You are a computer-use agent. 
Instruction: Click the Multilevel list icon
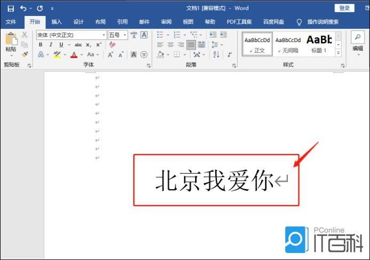click(194, 35)
